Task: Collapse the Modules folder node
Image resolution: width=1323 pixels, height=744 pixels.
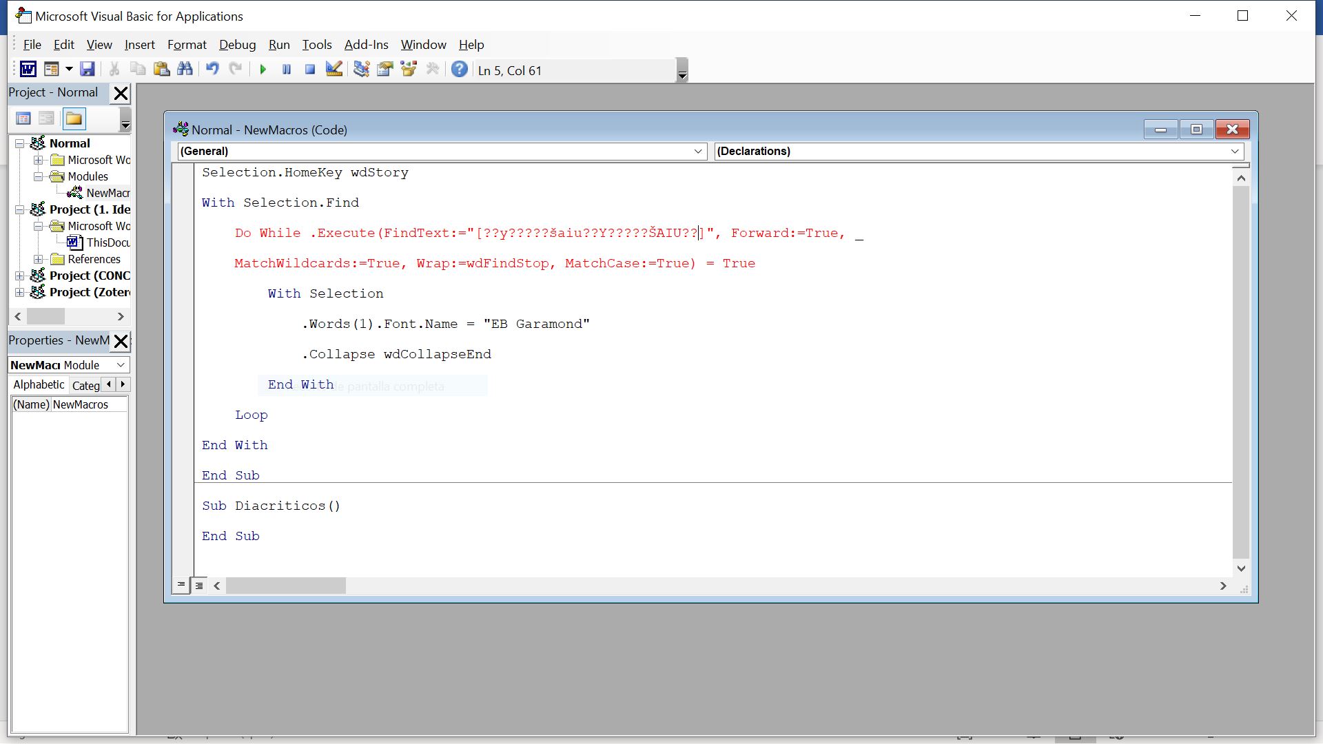Action: [39, 176]
